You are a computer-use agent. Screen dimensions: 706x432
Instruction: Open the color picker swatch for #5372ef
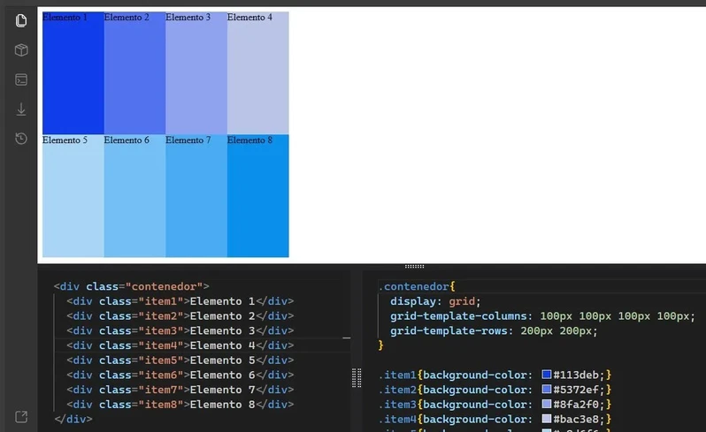point(546,390)
